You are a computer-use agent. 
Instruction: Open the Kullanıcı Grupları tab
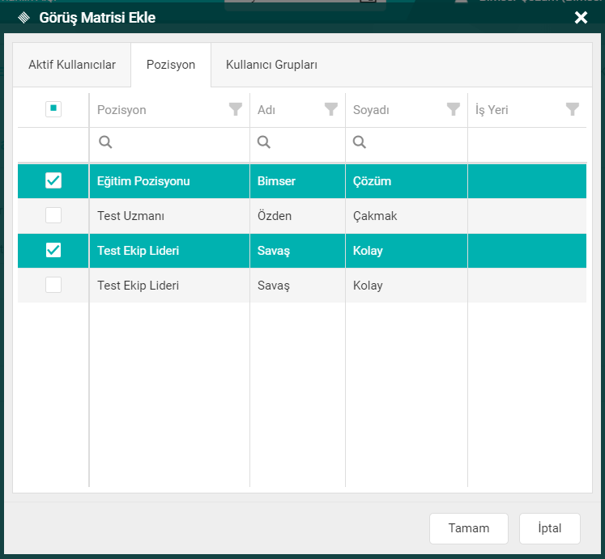271,65
